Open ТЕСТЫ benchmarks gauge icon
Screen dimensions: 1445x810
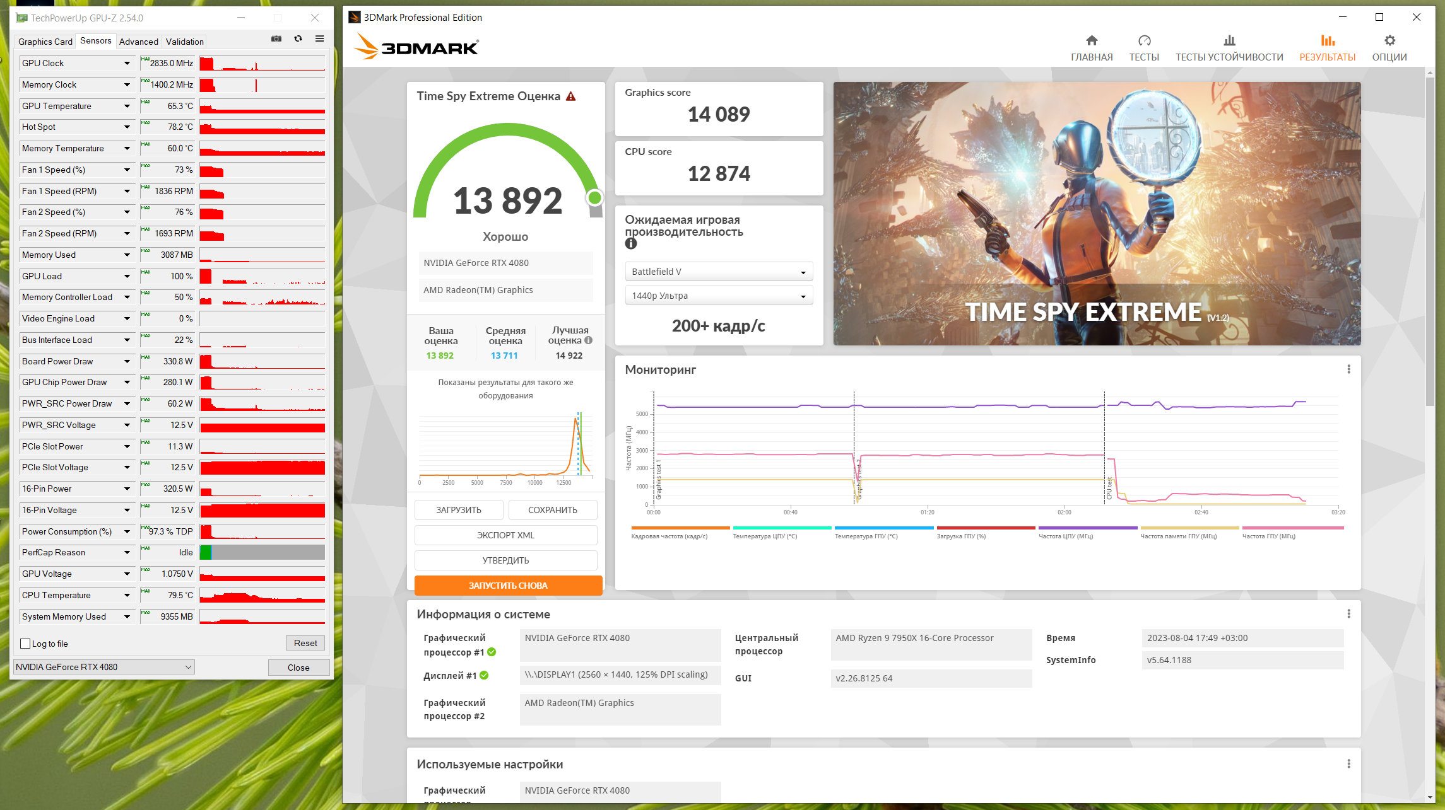(x=1143, y=41)
